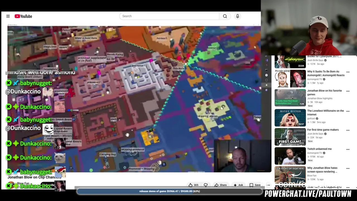Open video titled dislike for Cyberpunk 2077
Viewport: 357px width, 201px height.
(x=324, y=56)
